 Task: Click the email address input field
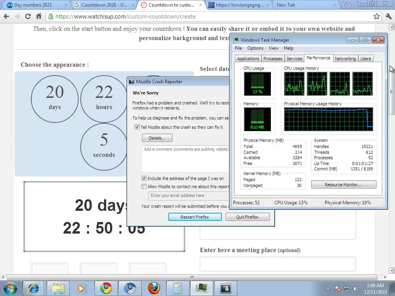pos(189,195)
